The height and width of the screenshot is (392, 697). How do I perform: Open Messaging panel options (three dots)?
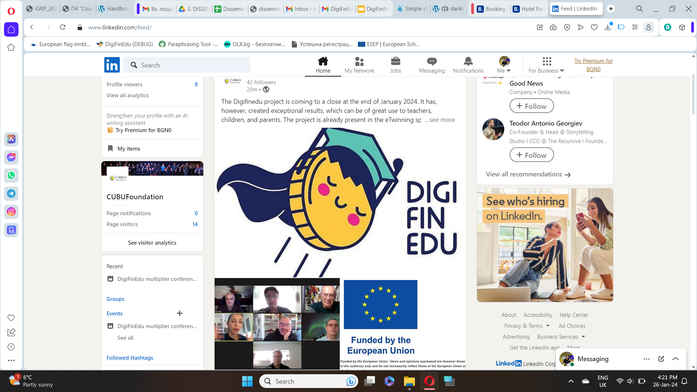pyautogui.click(x=647, y=359)
